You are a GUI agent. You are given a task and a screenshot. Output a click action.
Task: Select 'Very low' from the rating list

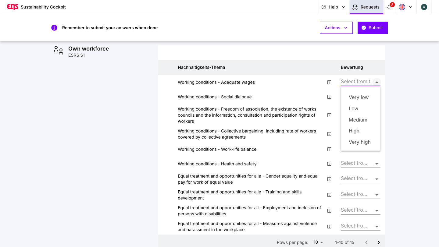[x=359, y=97]
